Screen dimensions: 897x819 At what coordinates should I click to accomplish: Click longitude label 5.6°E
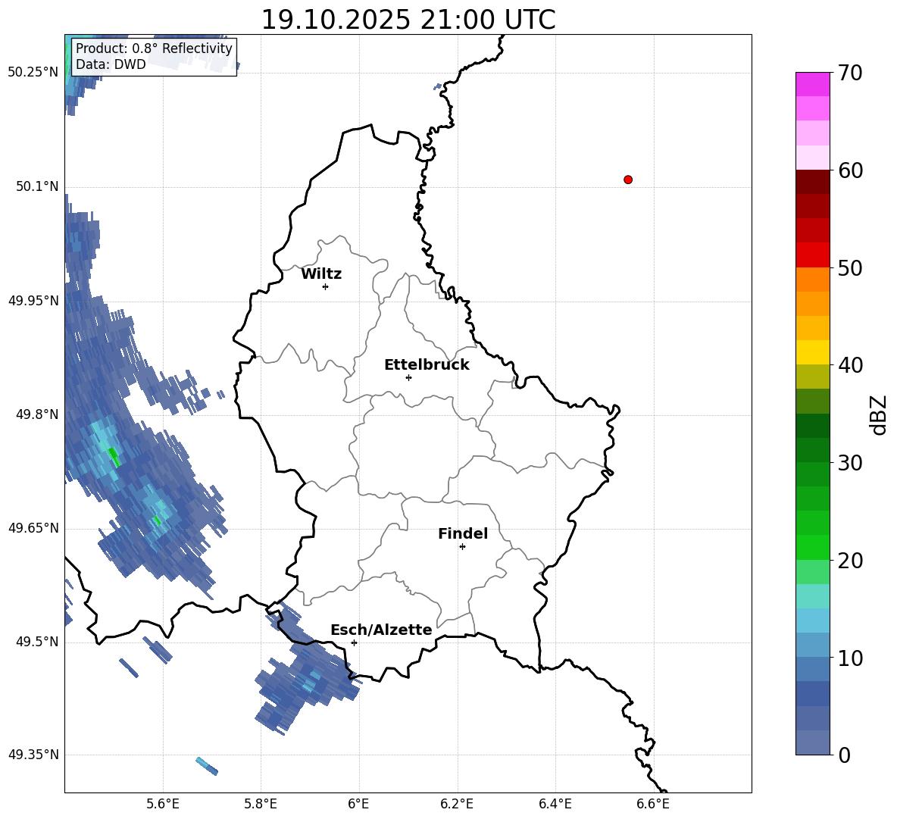(163, 804)
